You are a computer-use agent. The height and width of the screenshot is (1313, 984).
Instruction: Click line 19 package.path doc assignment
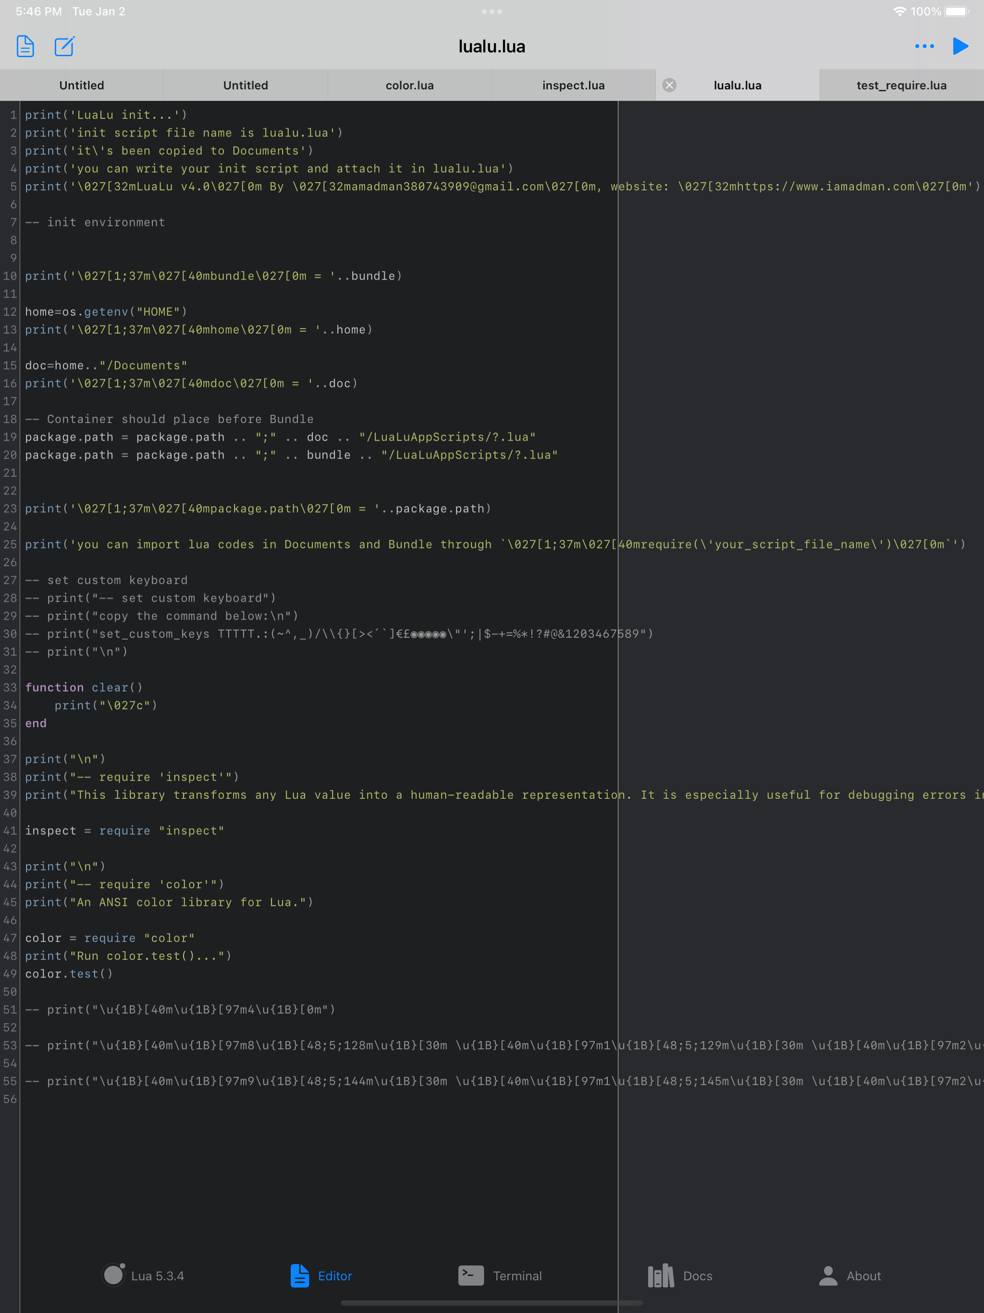[280, 437]
